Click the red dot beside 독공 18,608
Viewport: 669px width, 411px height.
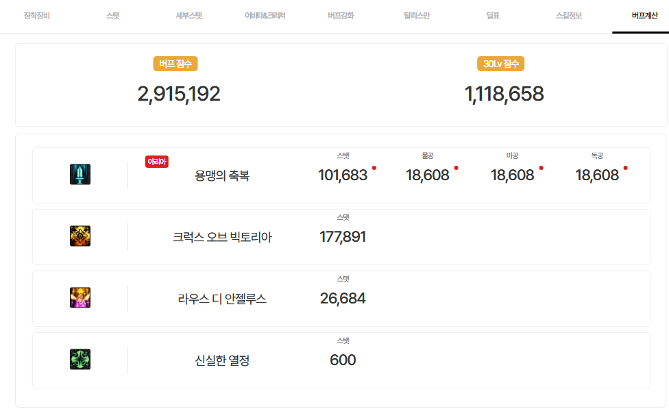[625, 168]
